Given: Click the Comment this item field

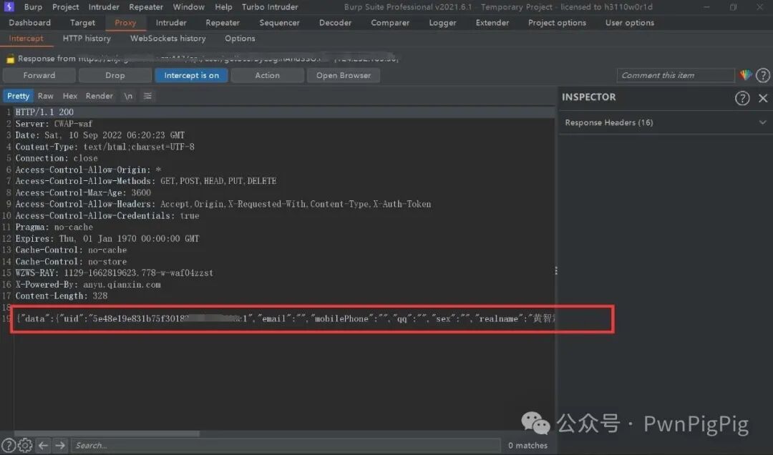Looking at the screenshot, I should click(676, 75).
